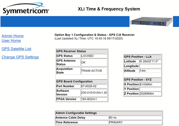Click the empty Longitude field
Screen dimensions: 179x126
pyautogui.click(x=150, y=66)
